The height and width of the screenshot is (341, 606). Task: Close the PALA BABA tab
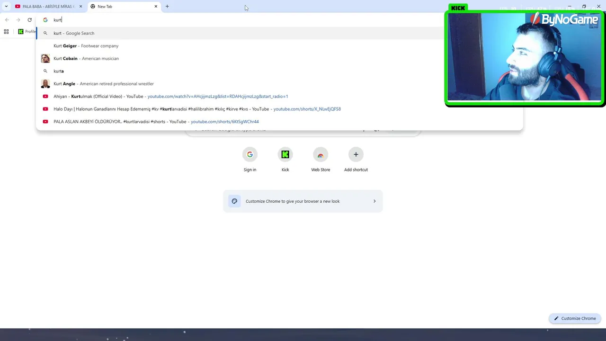[80, 7]
